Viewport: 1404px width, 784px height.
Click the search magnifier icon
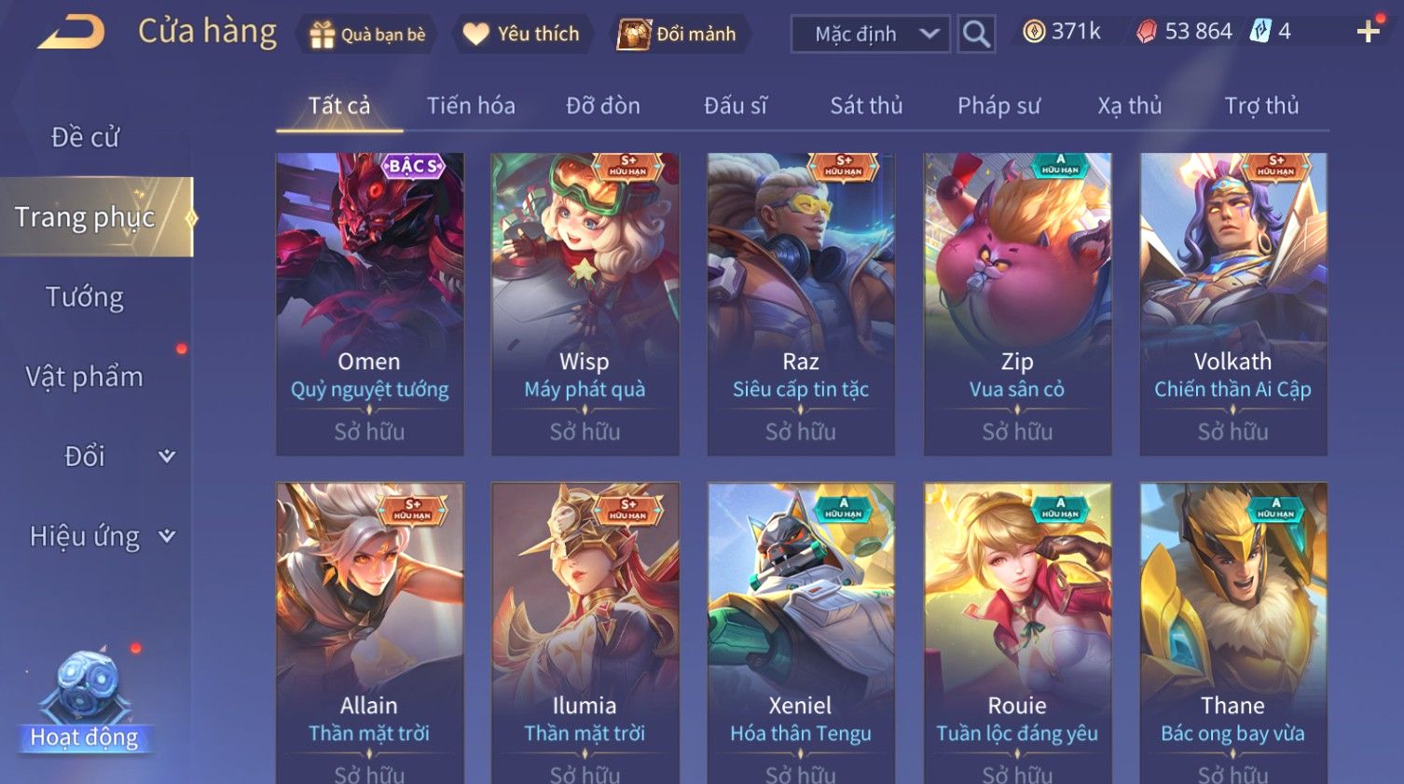(x=976, y=34)
